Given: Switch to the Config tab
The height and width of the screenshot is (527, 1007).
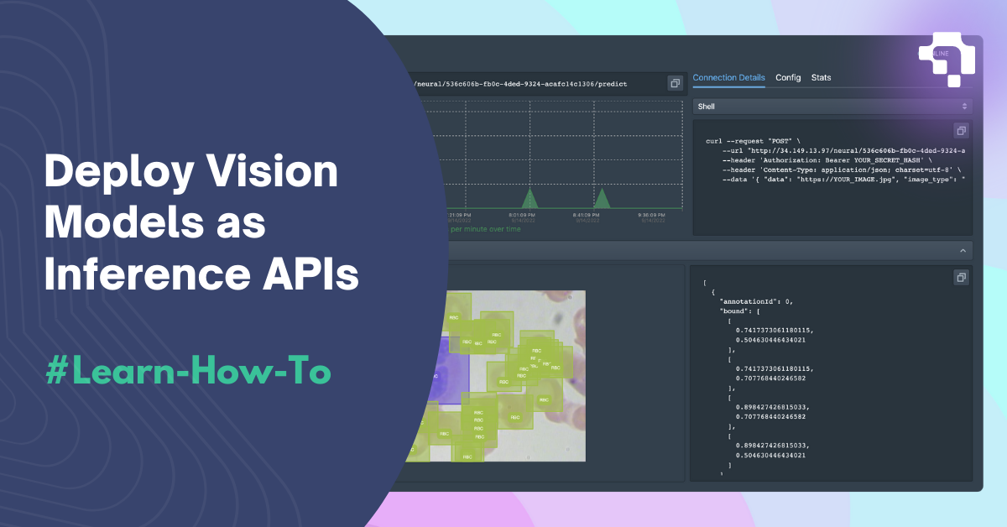Looking at the screenshot, I should [788, 77].
